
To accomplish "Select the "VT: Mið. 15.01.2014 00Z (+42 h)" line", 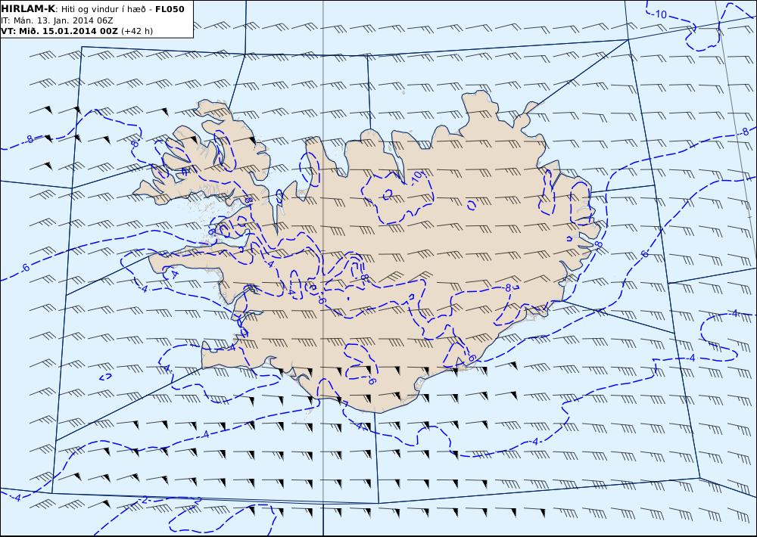I will (76, 31).
